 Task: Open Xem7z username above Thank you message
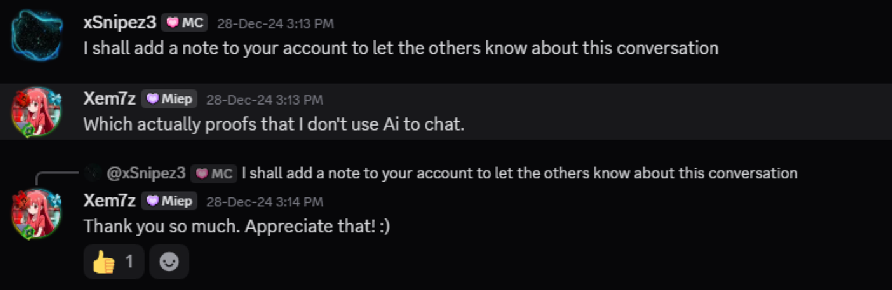(x=110, y=201)
